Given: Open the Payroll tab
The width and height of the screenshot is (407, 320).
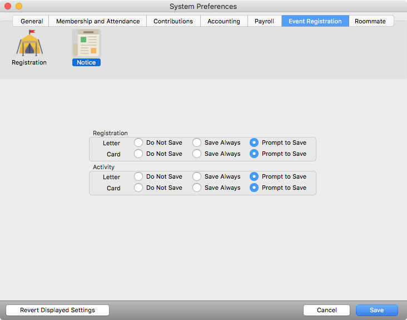Looking at the screenshot, I should 264,21.
